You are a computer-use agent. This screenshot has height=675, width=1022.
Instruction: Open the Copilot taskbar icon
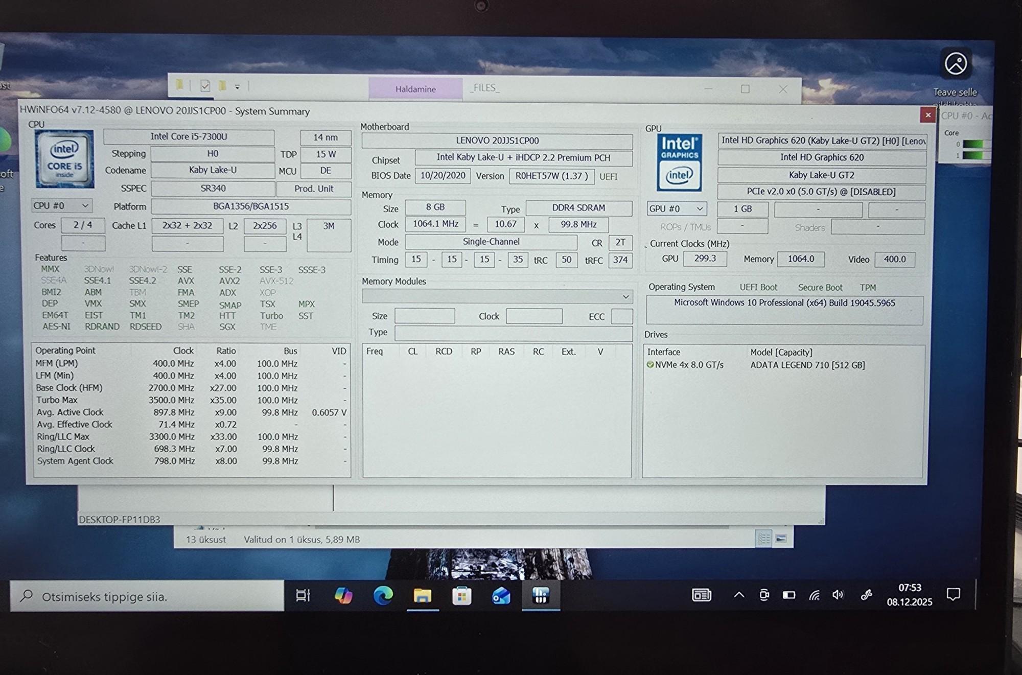tap(343, 595)
